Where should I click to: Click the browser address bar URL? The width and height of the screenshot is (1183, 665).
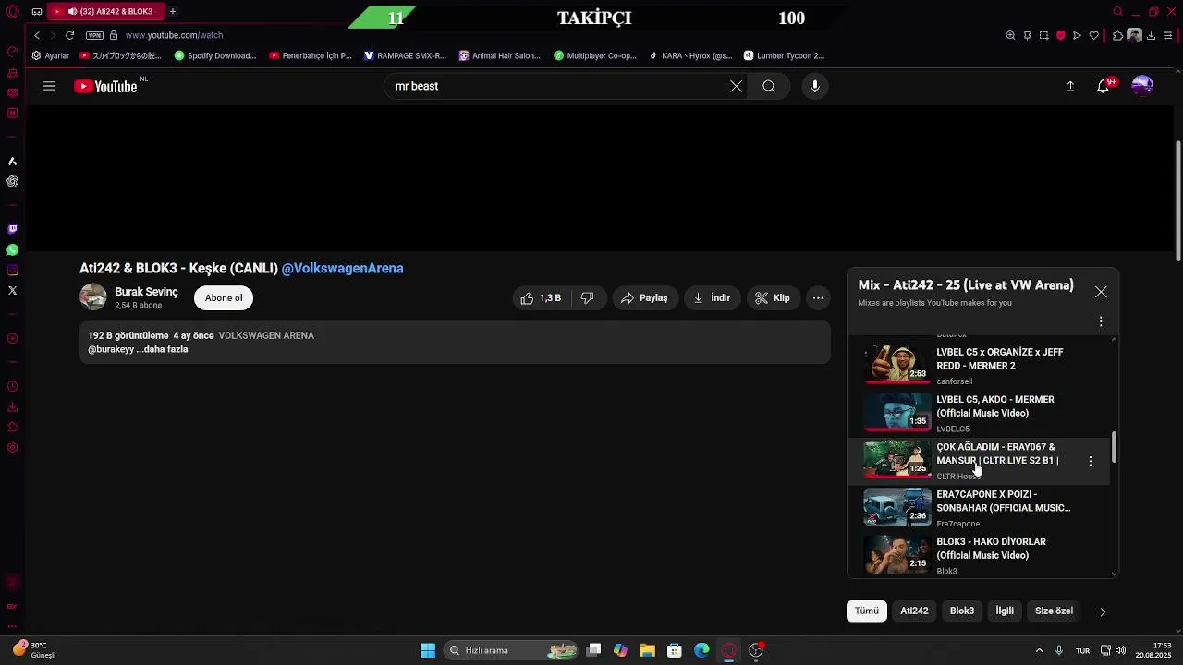(174, 35)
